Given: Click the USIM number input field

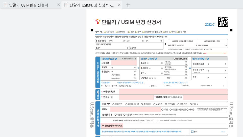Looking at the screenshot, I should point(136,109).
